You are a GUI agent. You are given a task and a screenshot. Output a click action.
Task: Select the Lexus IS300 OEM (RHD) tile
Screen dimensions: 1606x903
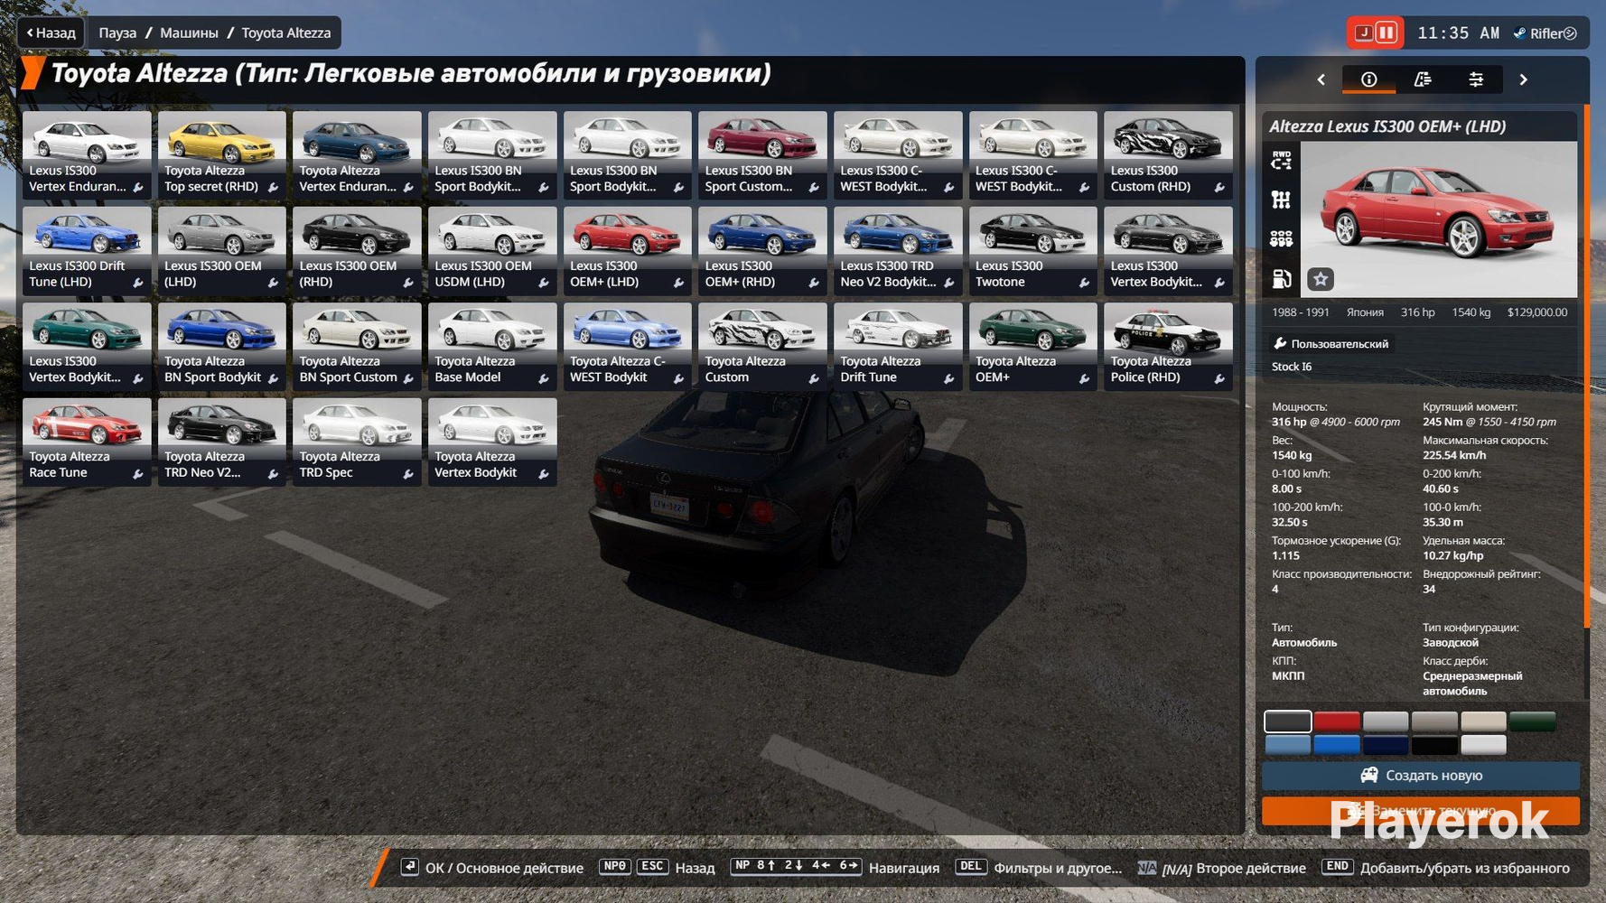click(x=357, y=251)
